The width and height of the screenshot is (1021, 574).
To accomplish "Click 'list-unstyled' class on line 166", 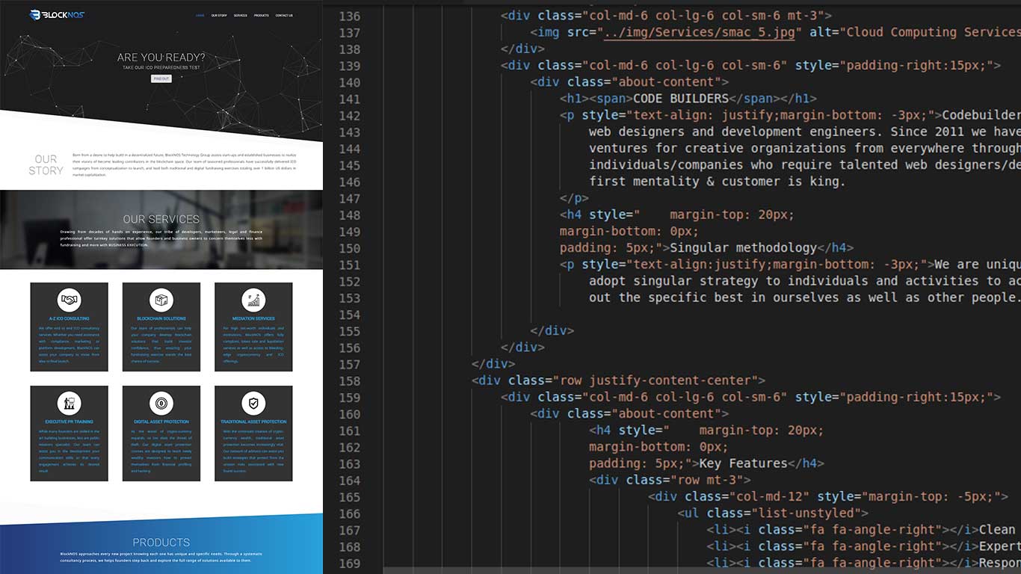I will tap(809, 513).
